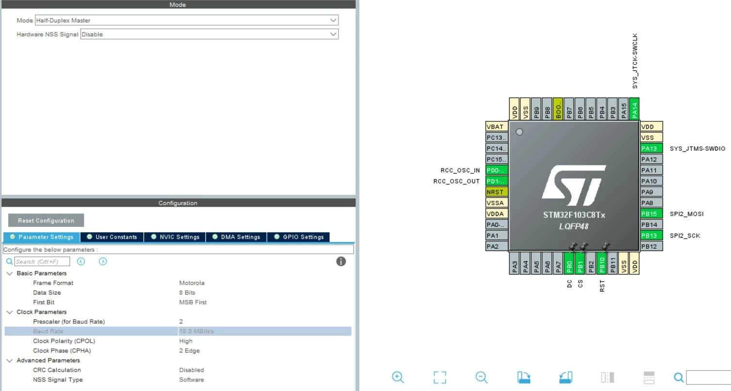Click the NRST pin
731x391 pixels.
[x=497, y=192]
